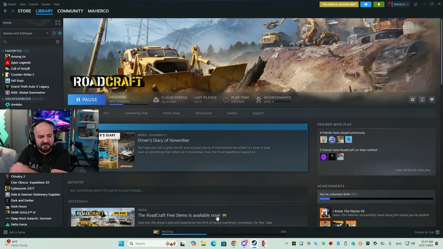Open the Friends menu

click(34, 4)
